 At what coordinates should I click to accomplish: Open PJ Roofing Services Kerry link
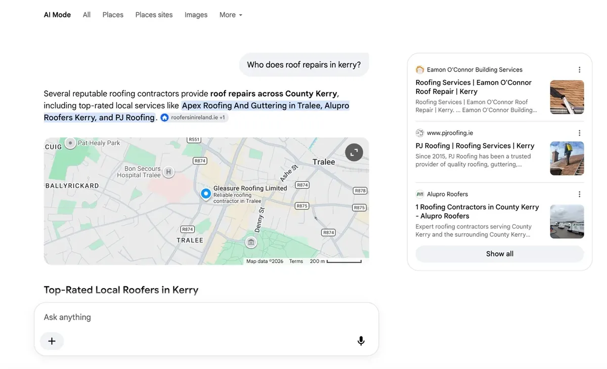[x=475, y=146]
